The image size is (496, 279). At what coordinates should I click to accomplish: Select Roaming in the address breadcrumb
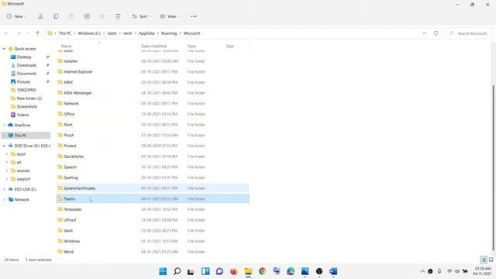[169, 33]
